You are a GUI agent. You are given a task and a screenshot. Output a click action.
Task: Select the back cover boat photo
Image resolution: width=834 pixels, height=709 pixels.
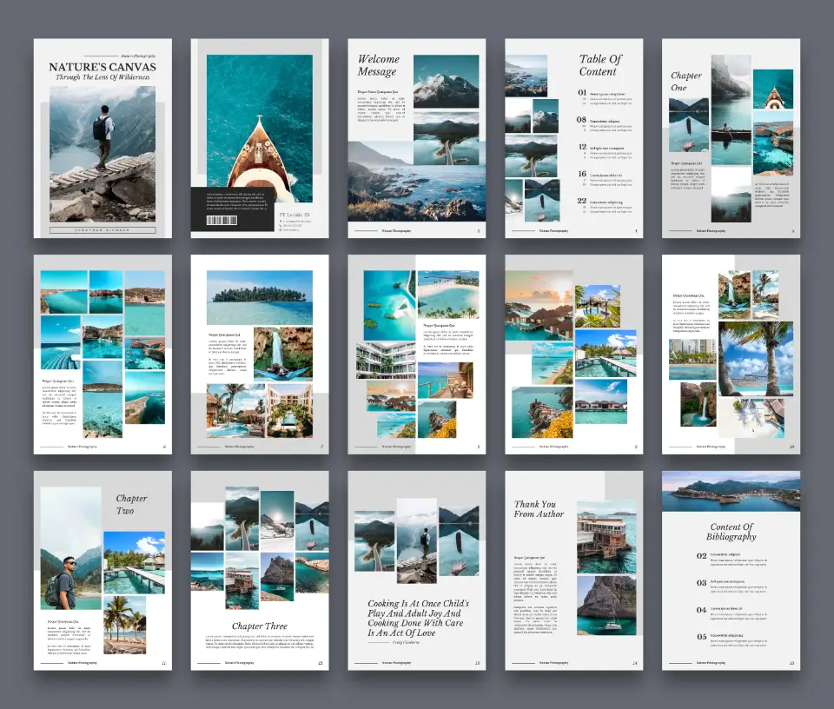click(x=260, y=129)
